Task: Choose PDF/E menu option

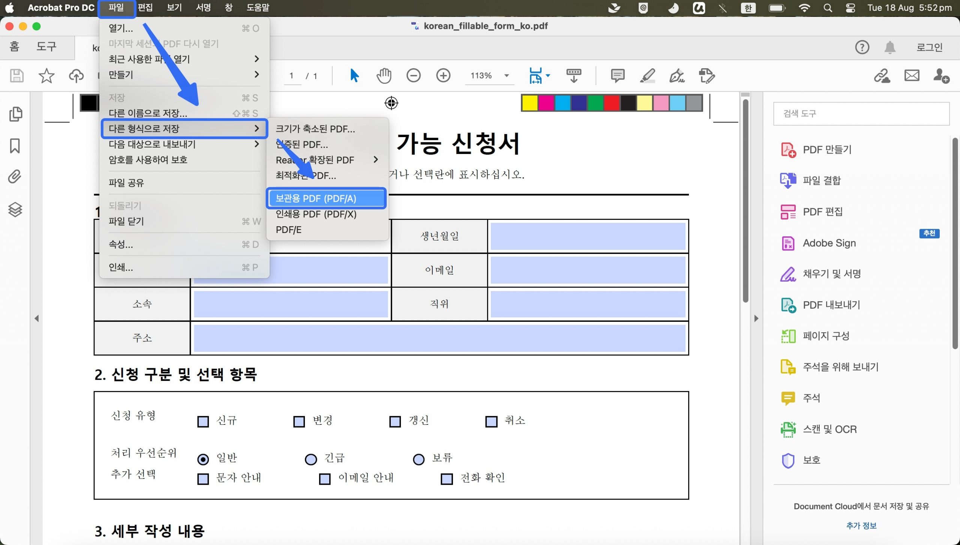Action: click(327, 230)
